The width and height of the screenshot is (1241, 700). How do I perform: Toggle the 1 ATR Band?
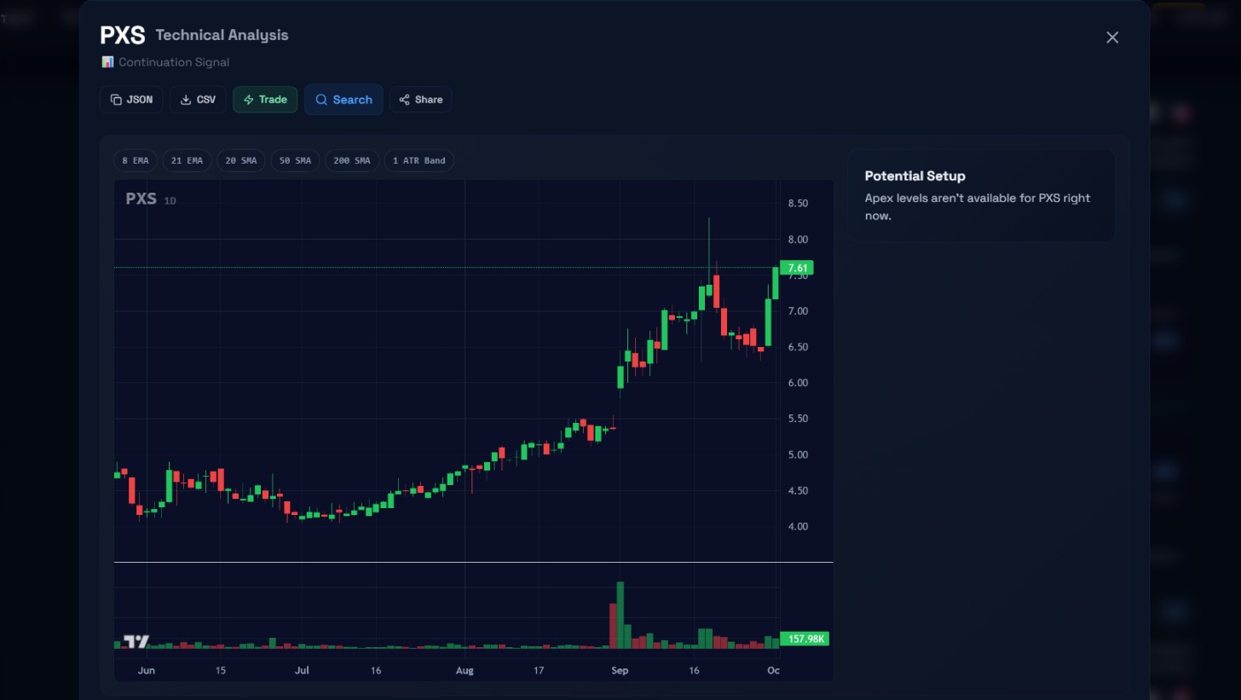point(418,160)
